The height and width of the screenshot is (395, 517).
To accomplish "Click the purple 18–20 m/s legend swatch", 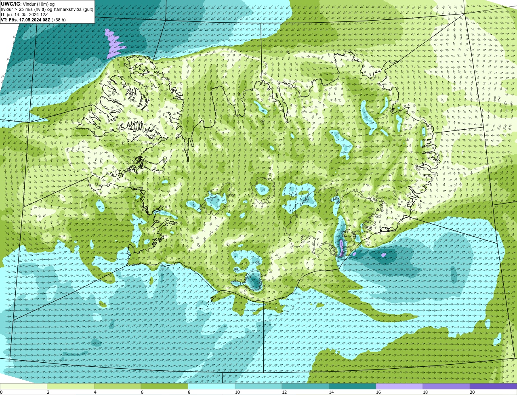I will 446,387.
